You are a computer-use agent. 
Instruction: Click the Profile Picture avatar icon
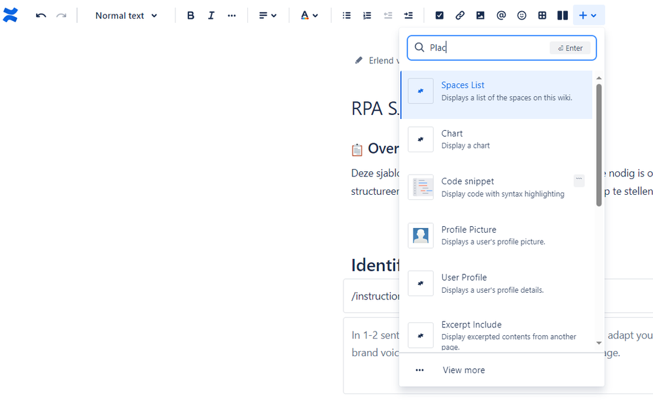(x=421, y=235)
